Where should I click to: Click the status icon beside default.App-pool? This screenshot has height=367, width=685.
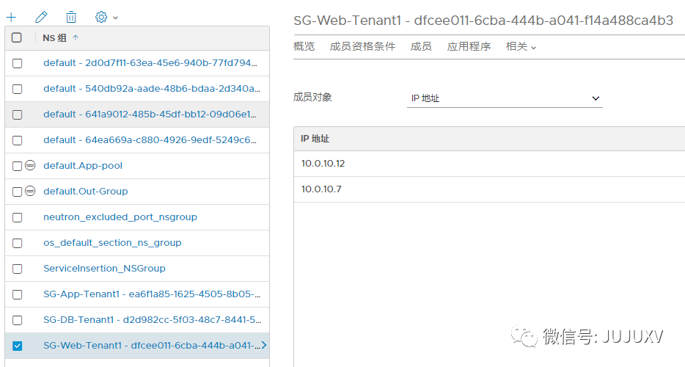[30, 166]
